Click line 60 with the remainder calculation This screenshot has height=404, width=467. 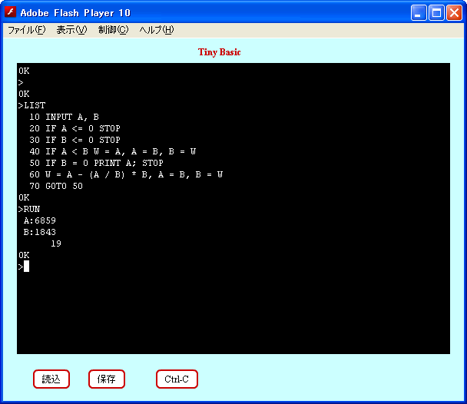coord(126,175)
